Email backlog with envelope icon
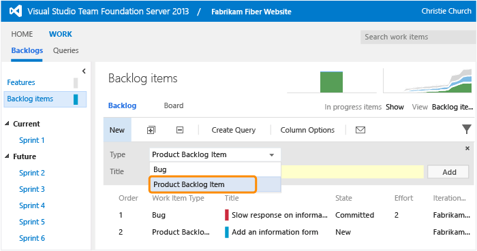The image size is (477, 251). click(360, 130)
